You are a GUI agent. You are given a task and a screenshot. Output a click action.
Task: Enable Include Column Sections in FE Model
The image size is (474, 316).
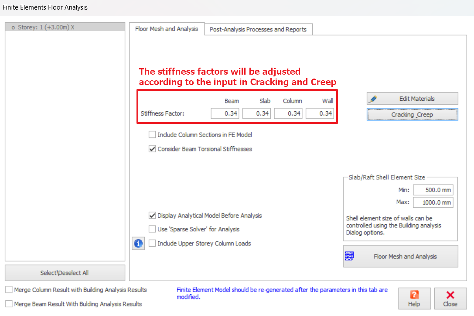(152, 135)
